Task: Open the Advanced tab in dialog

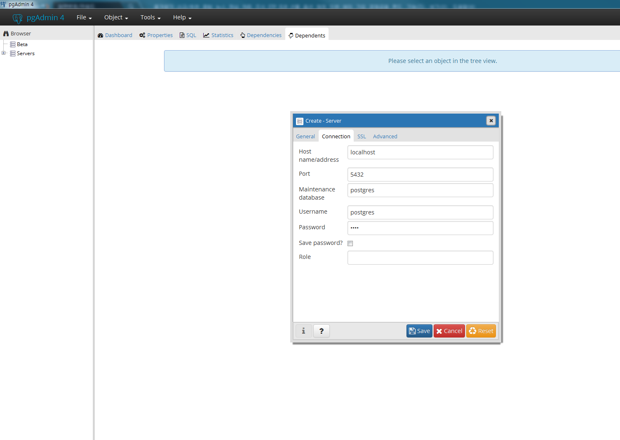Action: [x=385, y=136]
